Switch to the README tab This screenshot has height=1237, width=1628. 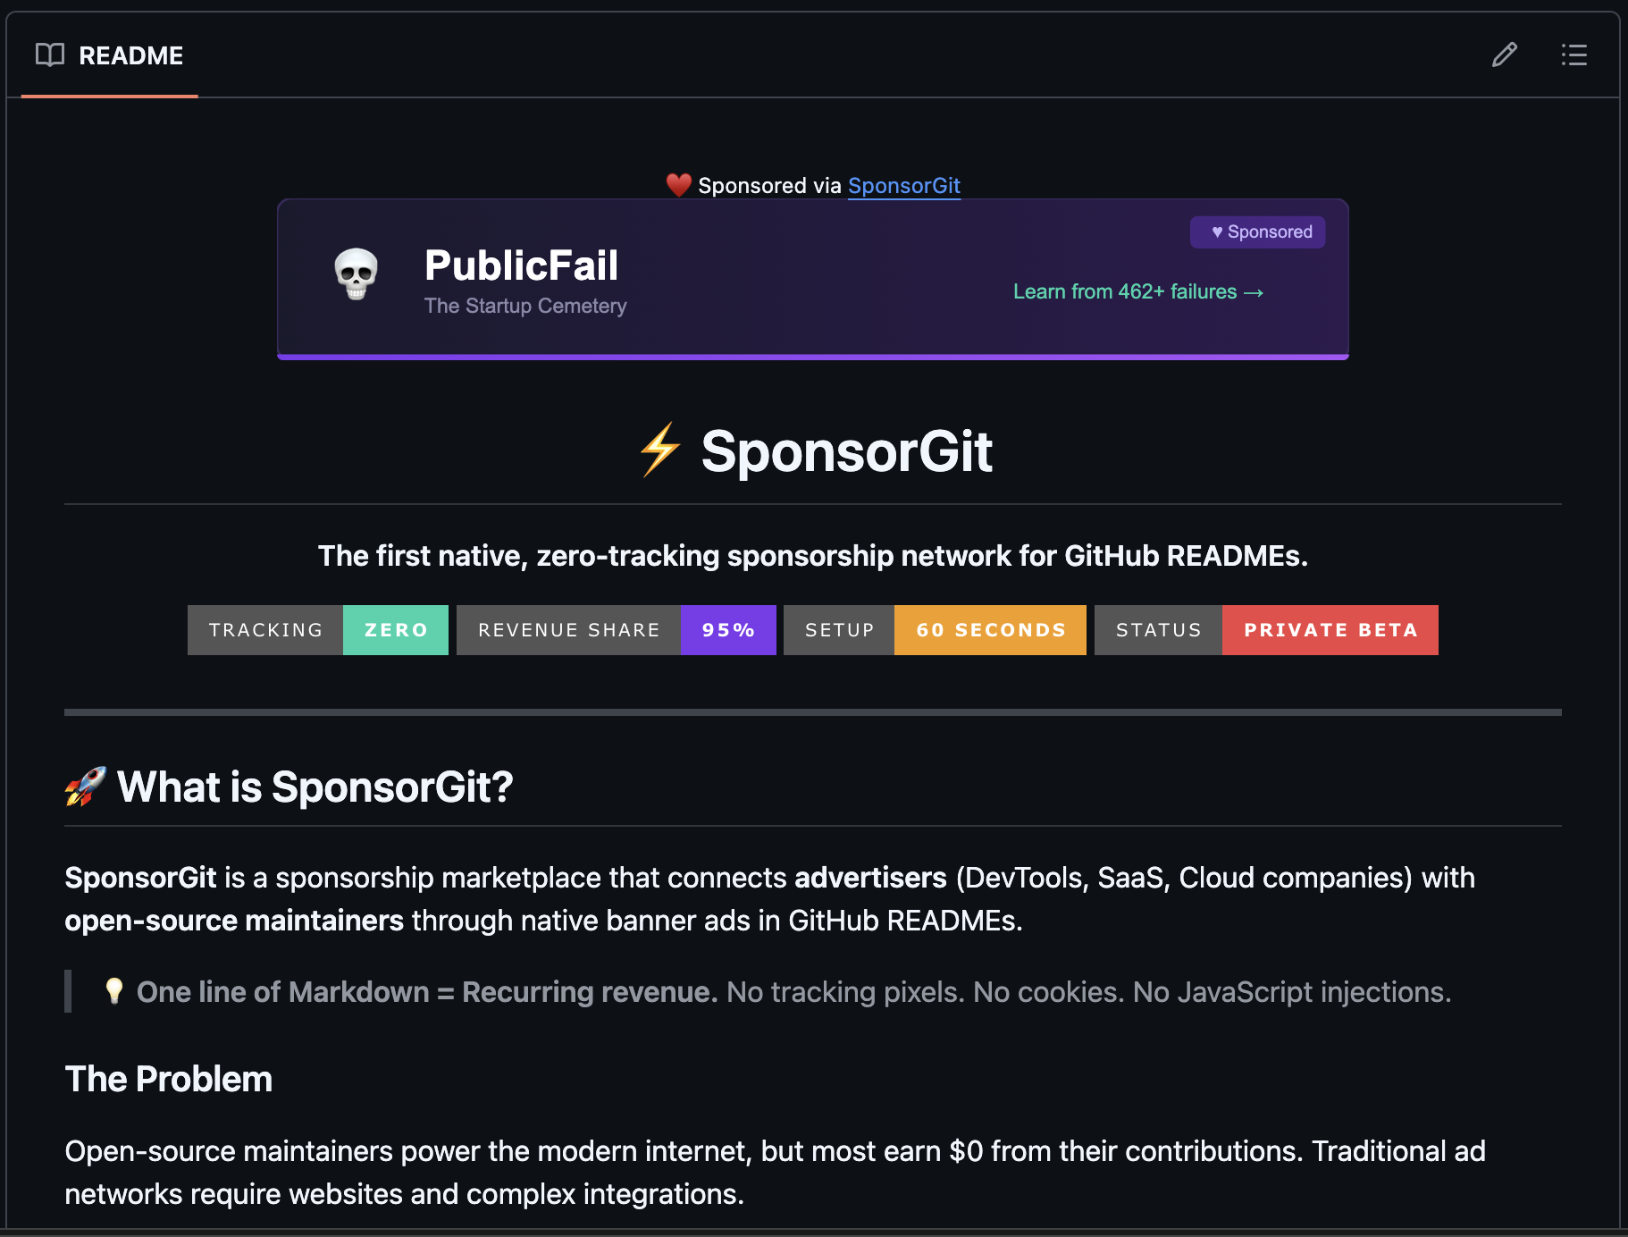coord(131,55)
